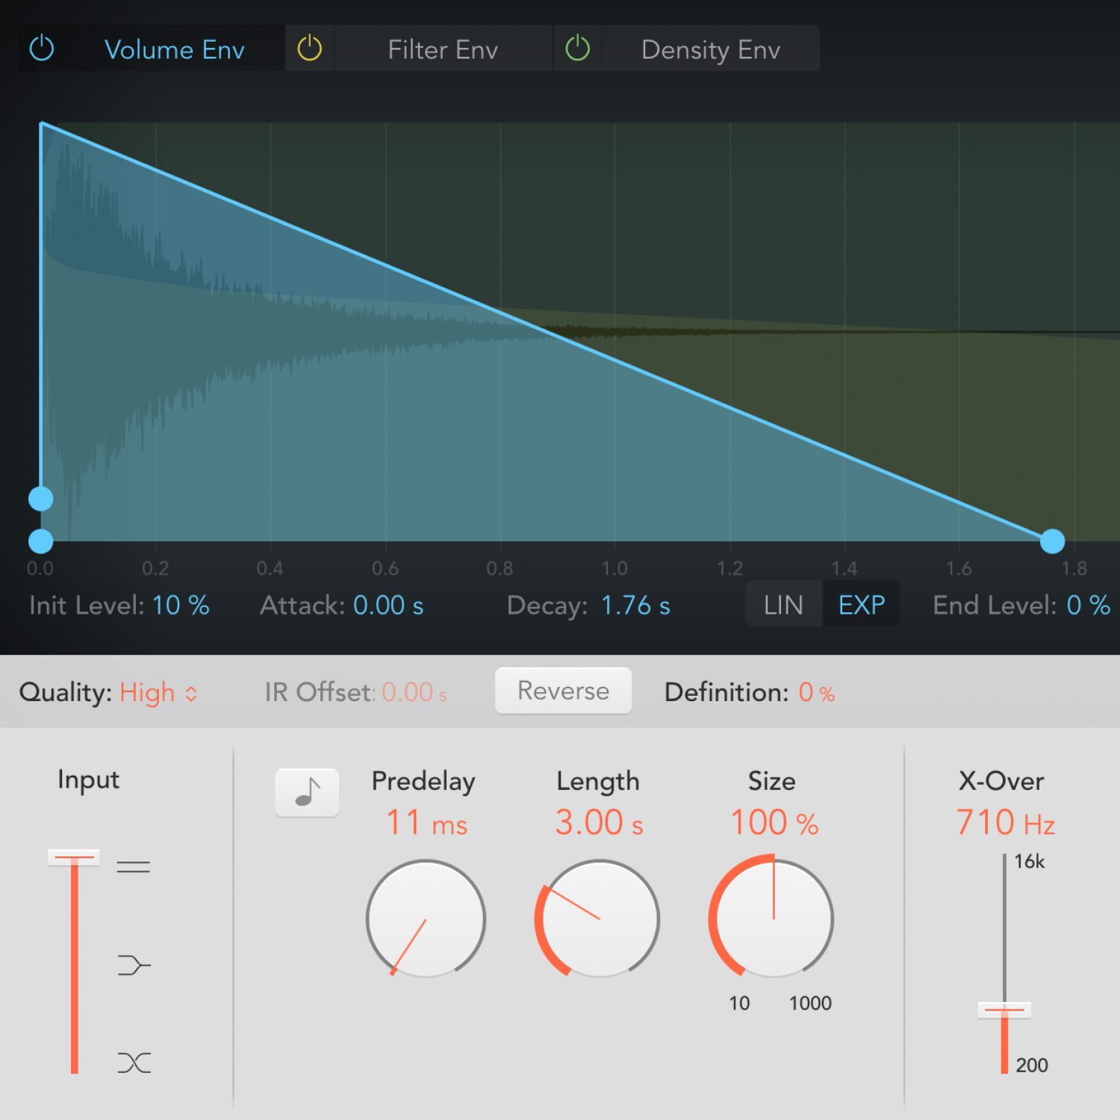Select the Density Env tab
This screenshot has height=1120, width=1120.
pos(710,50)
